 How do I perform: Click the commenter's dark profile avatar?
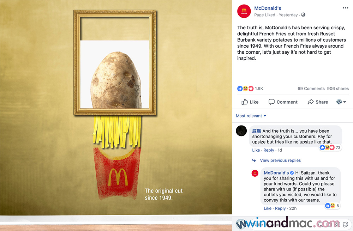(241, 131)
